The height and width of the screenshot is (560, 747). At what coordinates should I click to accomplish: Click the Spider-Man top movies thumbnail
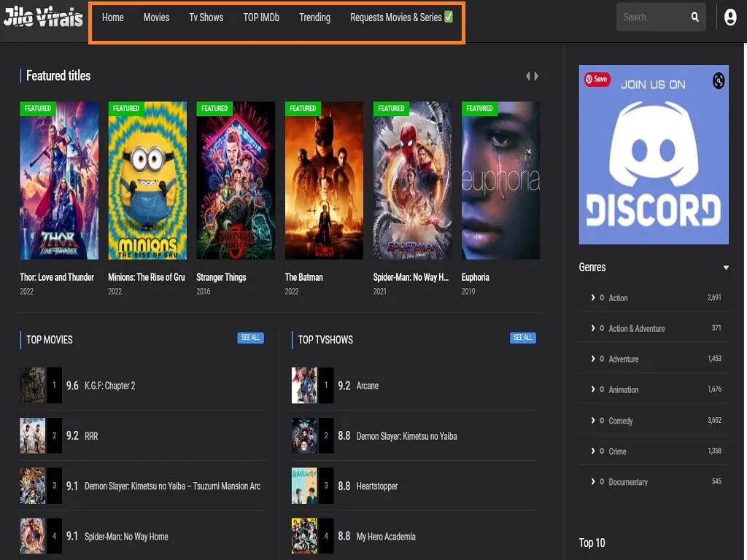pyautogui.click(x=33, y=536)
